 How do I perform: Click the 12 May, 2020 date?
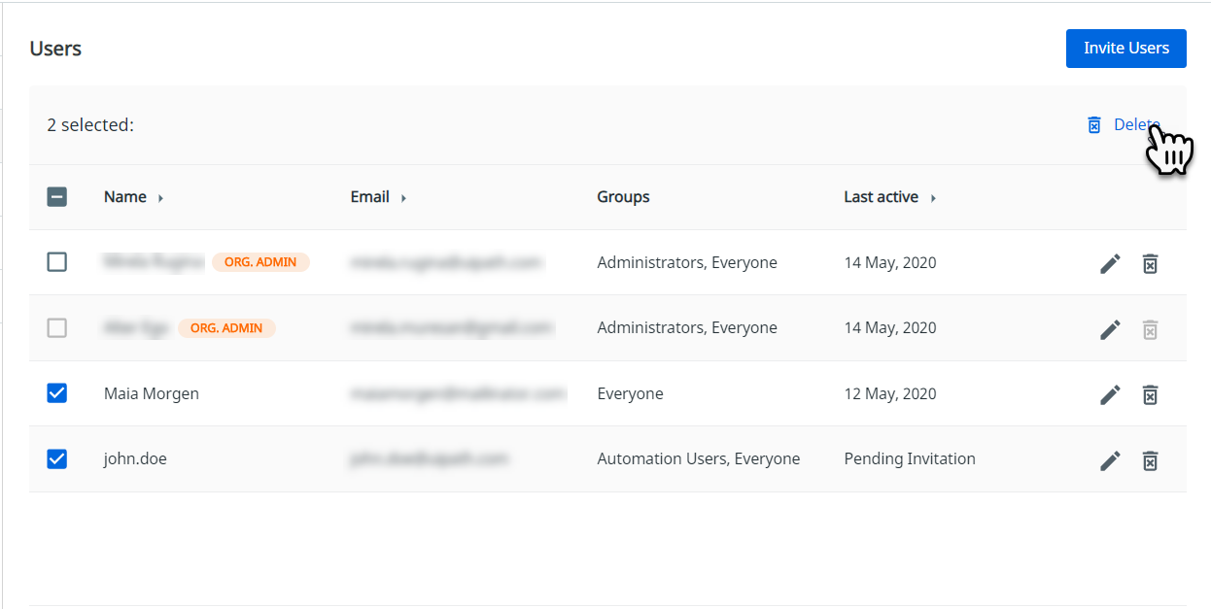(890, 393)
